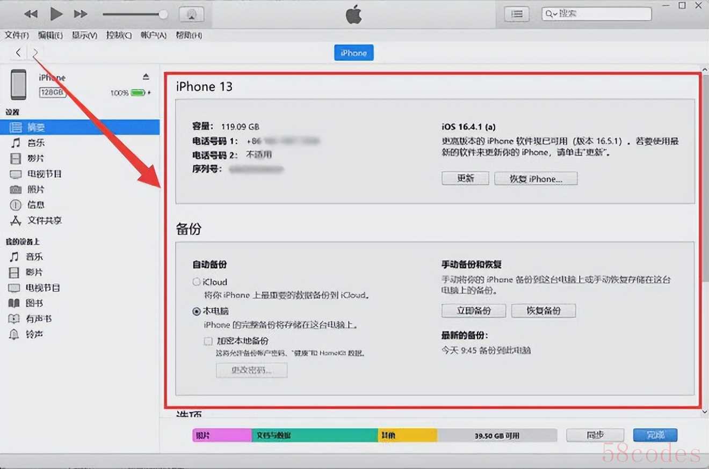Open the AirPlay output button

191,14
